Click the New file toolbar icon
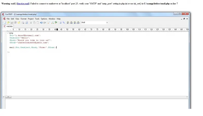This screenshot has height=116, width=203. tap(5, 23)
